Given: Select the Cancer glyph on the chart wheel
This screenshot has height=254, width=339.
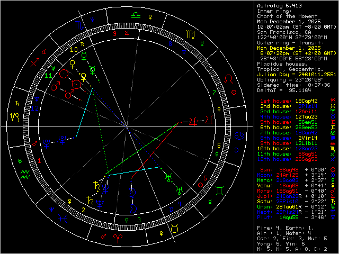Looking at the screenshot, I should point(240,137).
